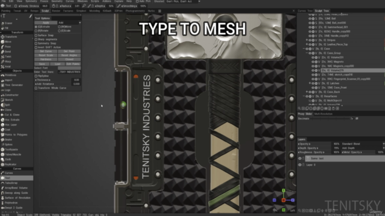Collapse the Resurfaces tree node
Image resolution: width=385 pixels, height=216 pixels.
[x=304, y=96]
